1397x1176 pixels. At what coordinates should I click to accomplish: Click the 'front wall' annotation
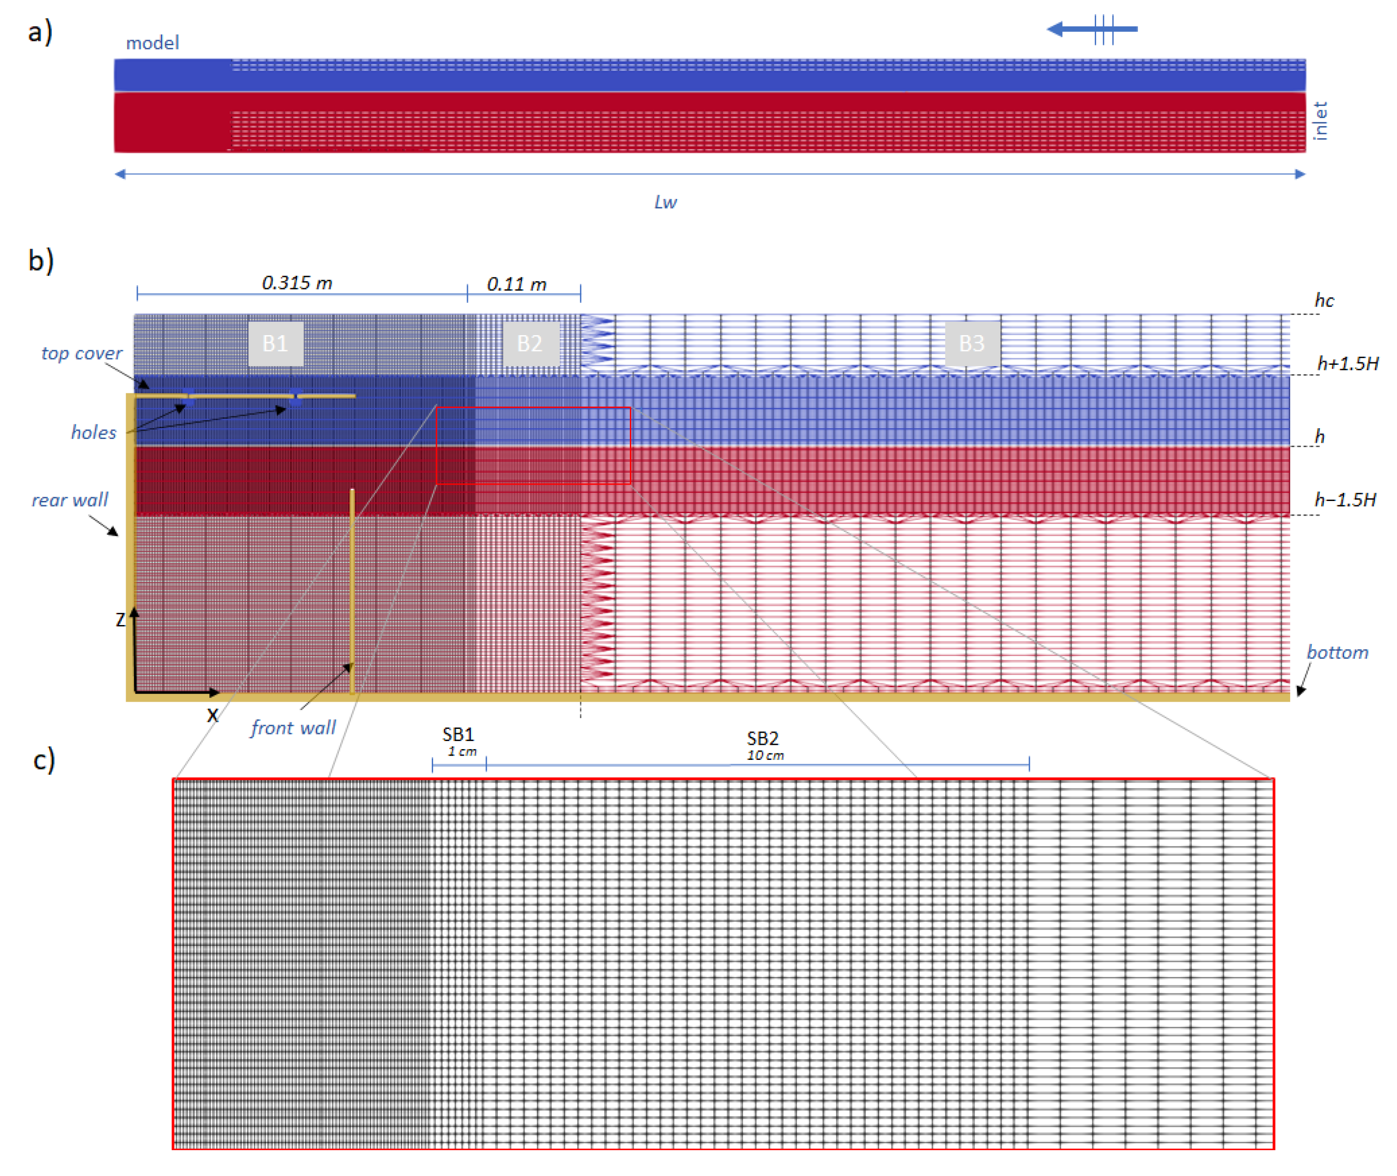tap(293, 728)
